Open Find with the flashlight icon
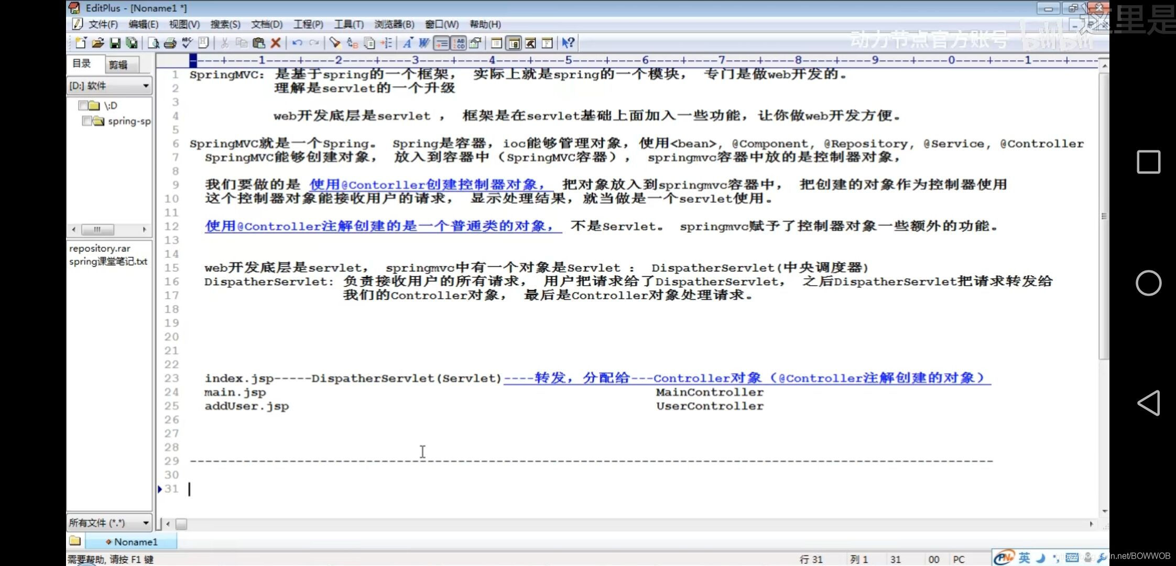The image size is (1176, 566). [335, 43]
